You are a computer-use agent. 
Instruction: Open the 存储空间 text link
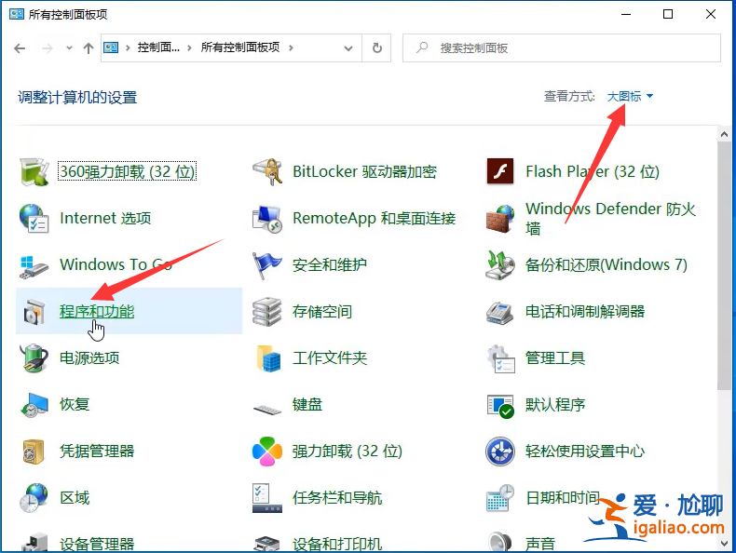[x=322, y=312]
